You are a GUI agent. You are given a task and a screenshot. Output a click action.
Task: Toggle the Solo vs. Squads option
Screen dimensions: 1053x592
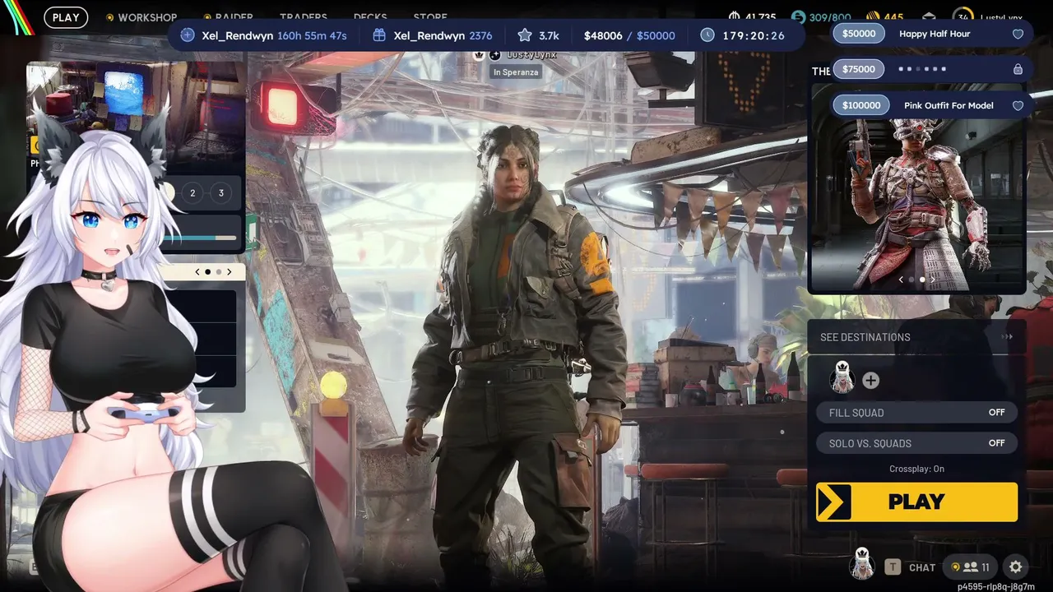[x=916, y=443]
